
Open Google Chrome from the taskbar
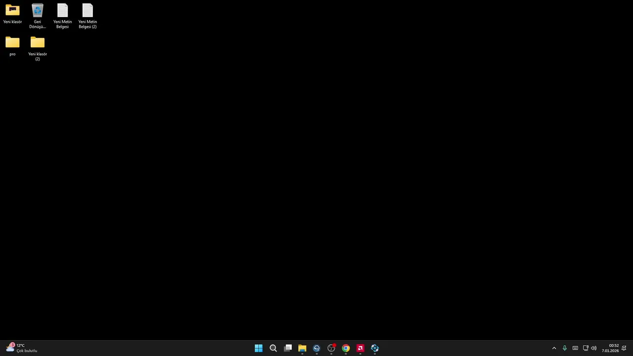coord(346,348)
